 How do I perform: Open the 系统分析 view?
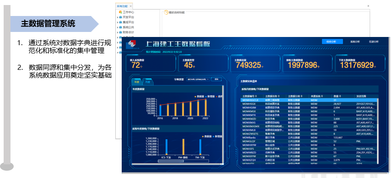pyautogui.click(x=355, y=42)
